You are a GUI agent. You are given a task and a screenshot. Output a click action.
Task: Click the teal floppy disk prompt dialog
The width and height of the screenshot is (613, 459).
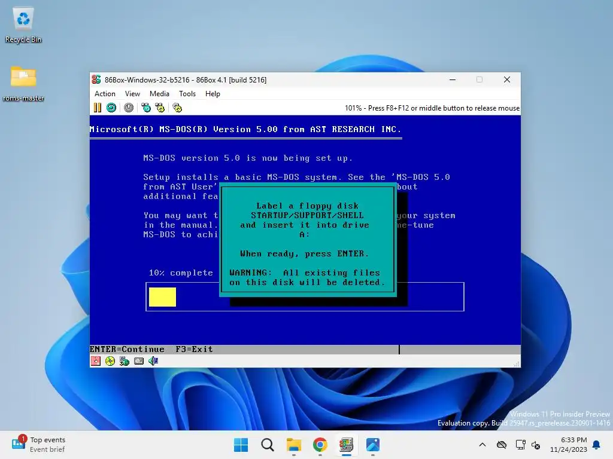(x=308, y=239)
